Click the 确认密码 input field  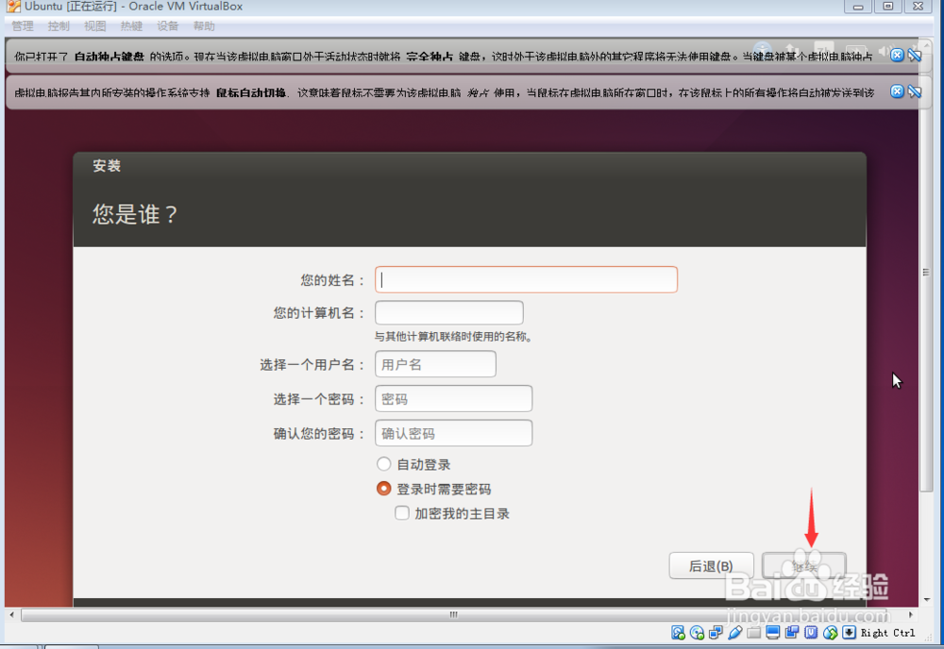coord(453,432)
